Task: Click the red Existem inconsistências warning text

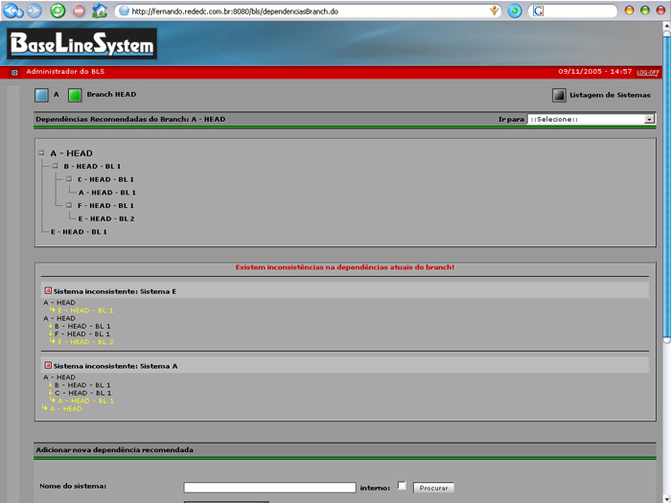Action: tap(345, 267)
